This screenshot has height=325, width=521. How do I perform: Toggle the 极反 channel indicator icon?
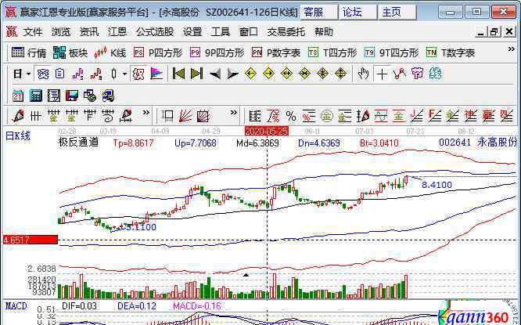pos(138,74)
